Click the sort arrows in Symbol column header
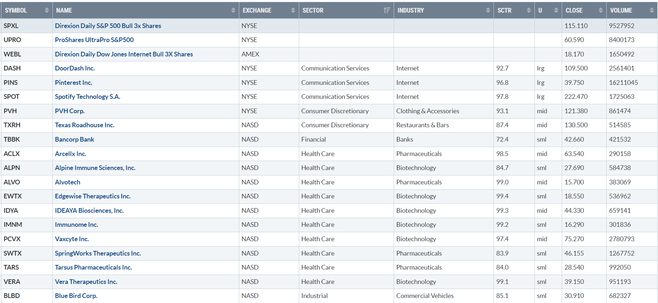Viewport: 658px width, 303px height. coord(47,10)
